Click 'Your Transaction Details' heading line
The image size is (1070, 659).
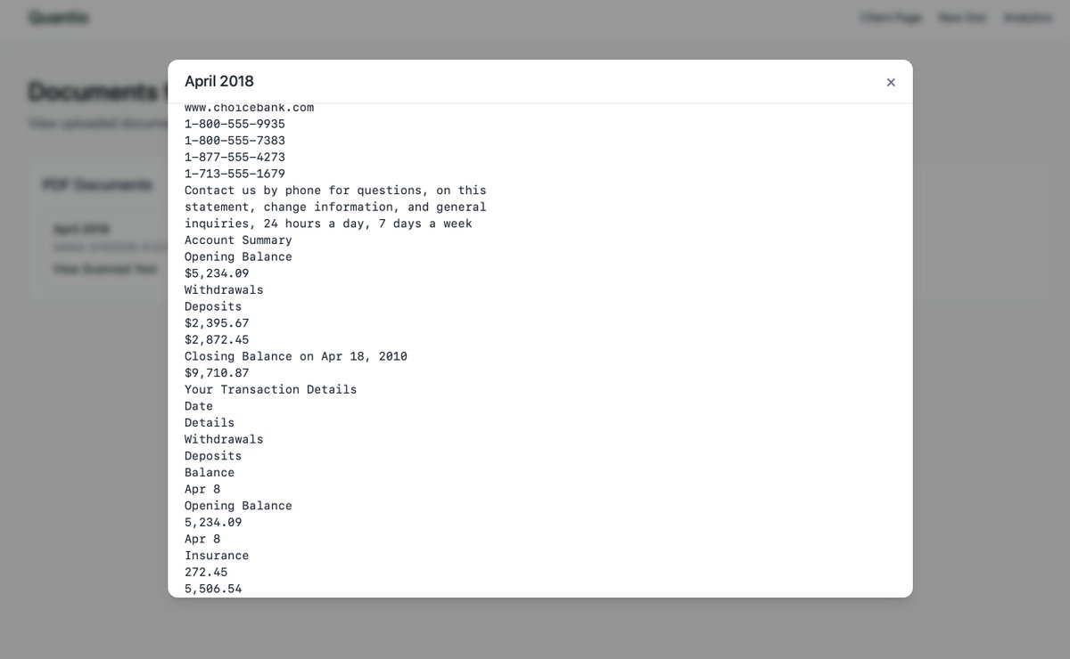[271, 390]
